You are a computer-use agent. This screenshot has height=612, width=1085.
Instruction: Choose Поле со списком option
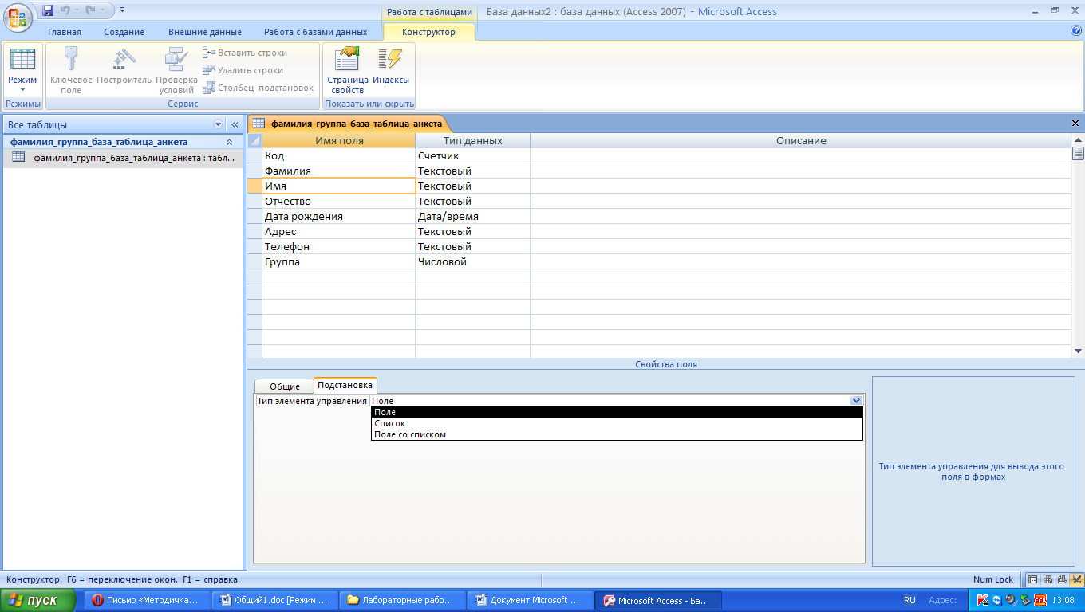(617, 435)
